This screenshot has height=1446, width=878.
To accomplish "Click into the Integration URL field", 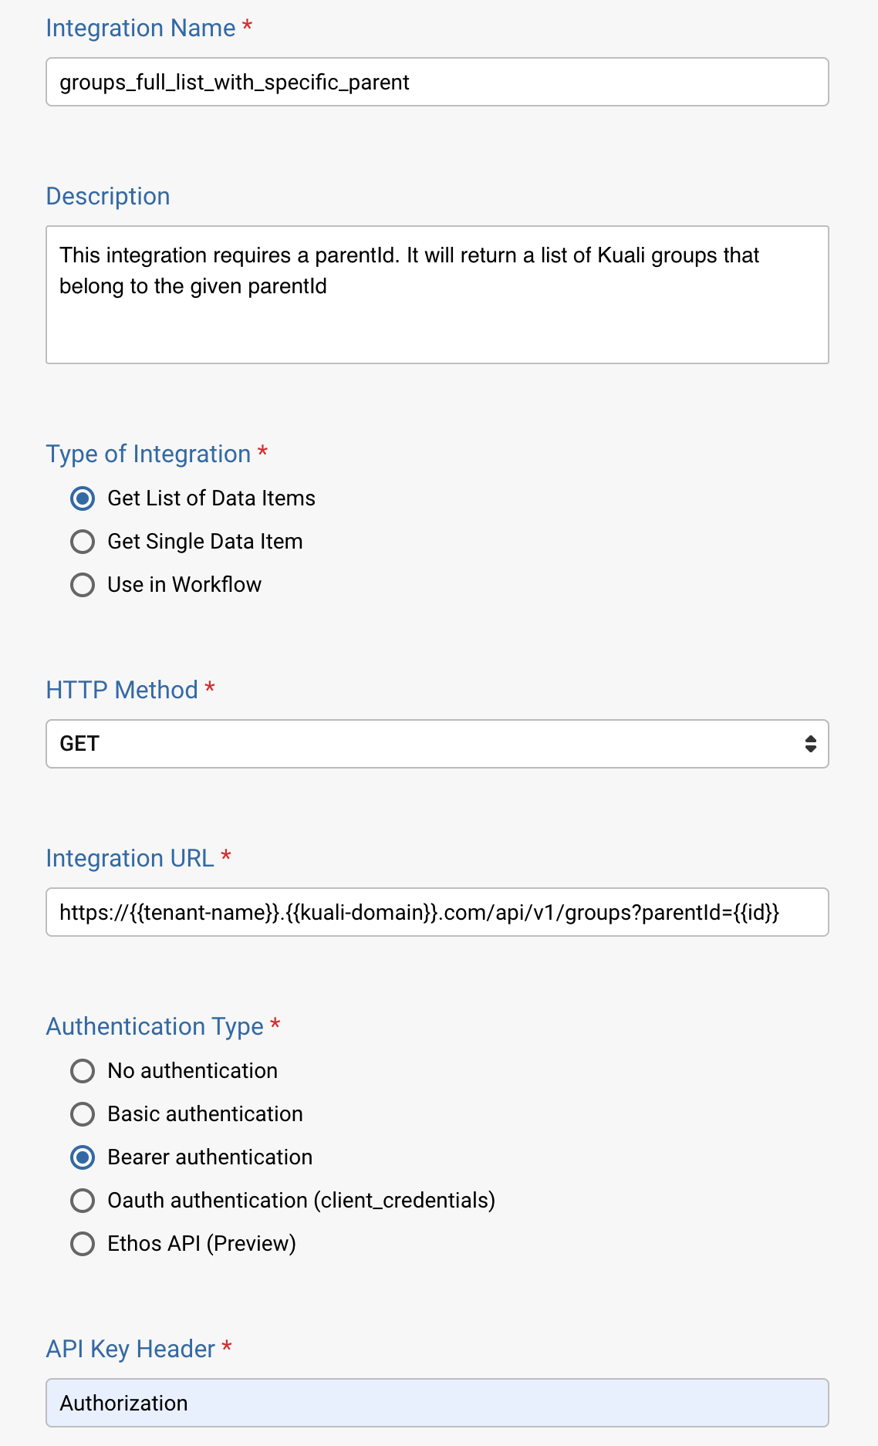I will (x=437, y=912).
